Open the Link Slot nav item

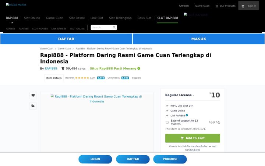pos(97,18)
